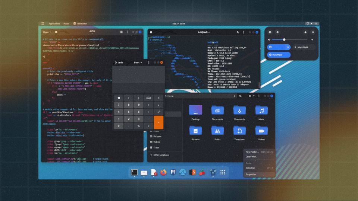
Task: Open the Downloads folder
Action: coord(239,113)
